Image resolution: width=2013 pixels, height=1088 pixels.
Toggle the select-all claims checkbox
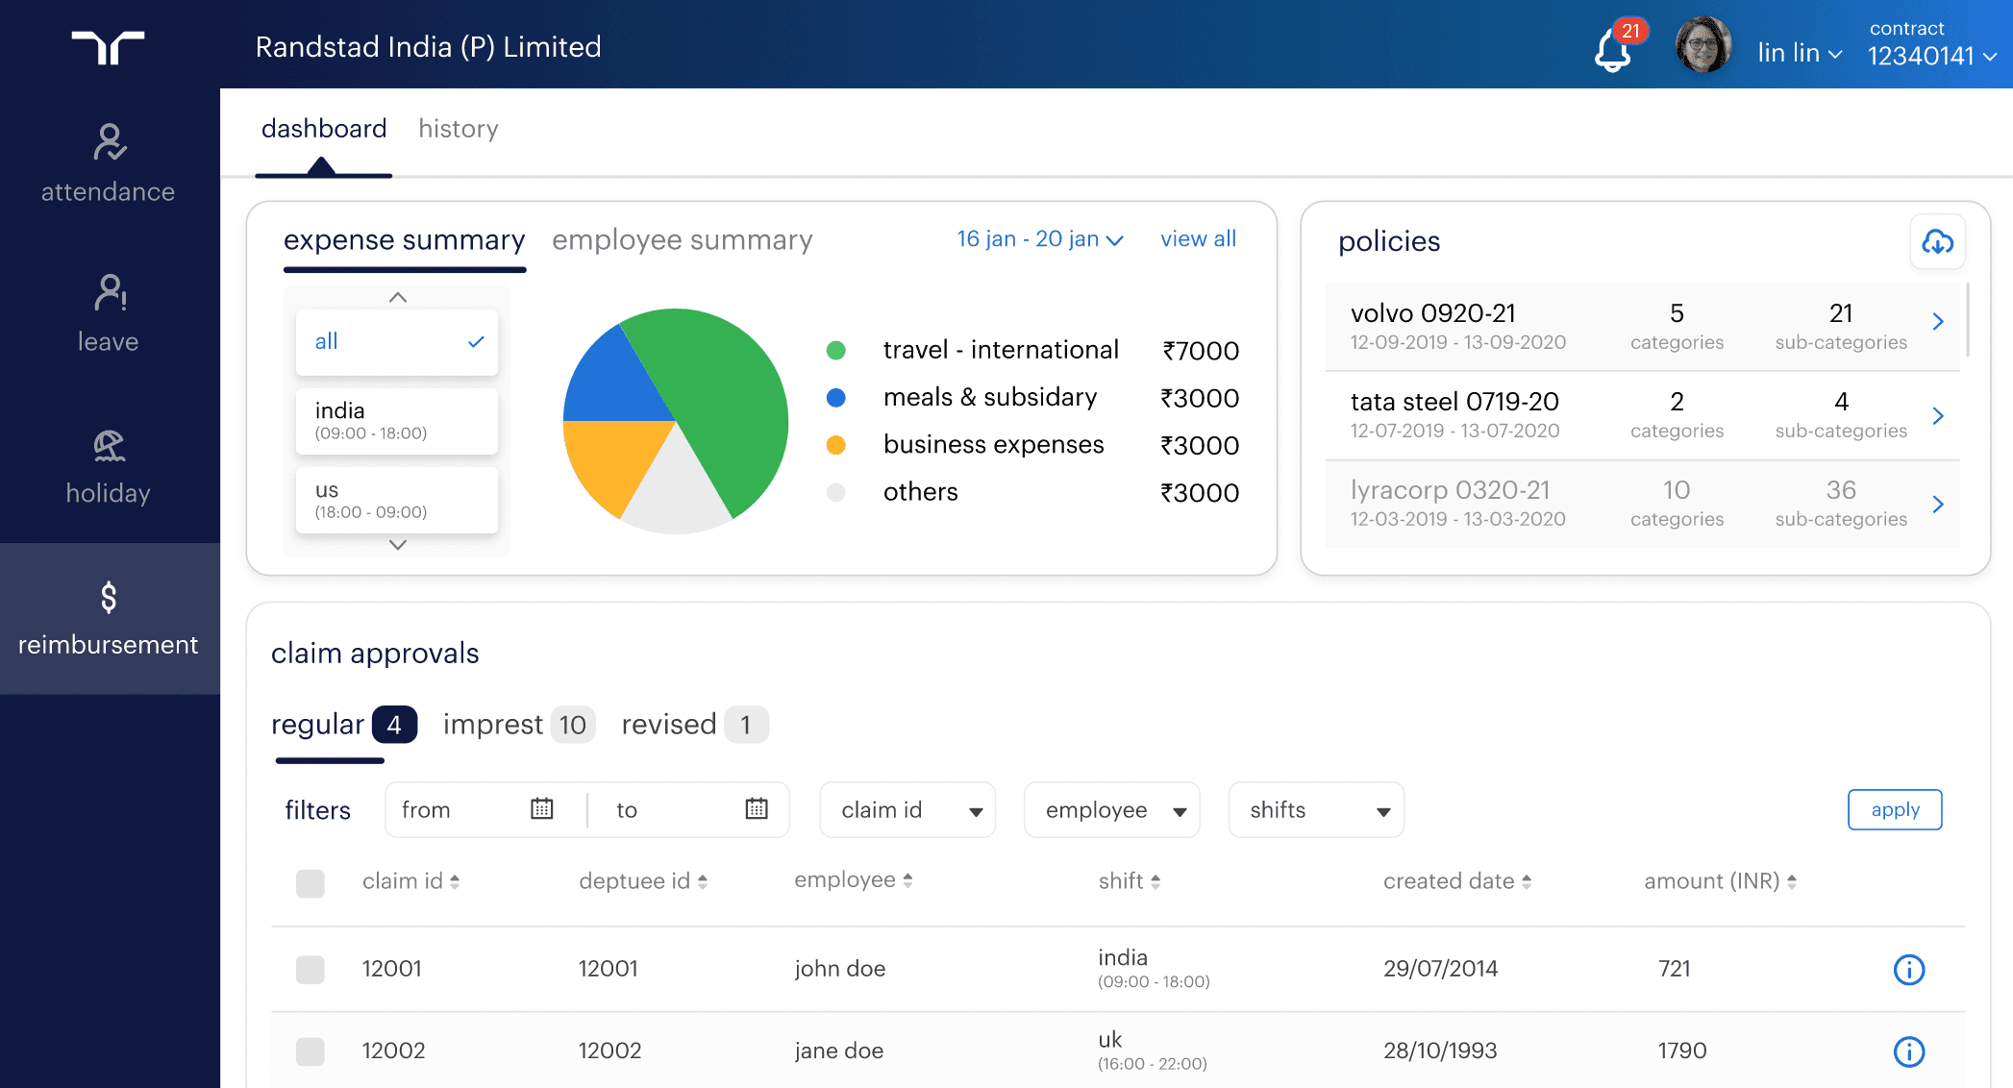coord(311,883)
